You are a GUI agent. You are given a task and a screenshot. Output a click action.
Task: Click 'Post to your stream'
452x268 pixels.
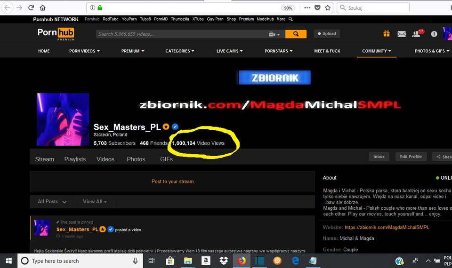(172, 181)
